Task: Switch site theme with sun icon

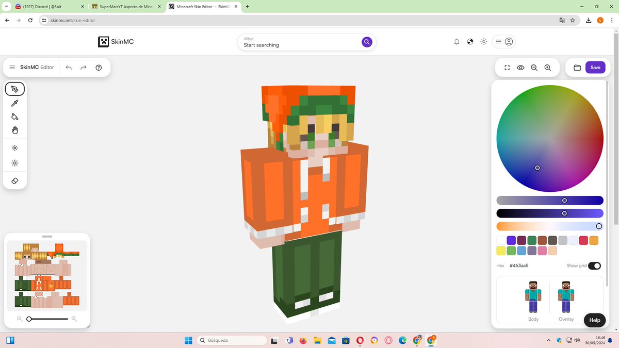Action: (483, 42)
